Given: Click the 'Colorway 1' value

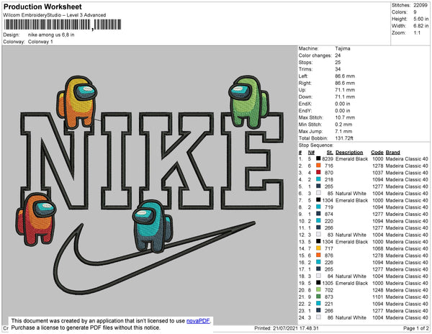Looking at the screenshot, I should pos(40,42).
